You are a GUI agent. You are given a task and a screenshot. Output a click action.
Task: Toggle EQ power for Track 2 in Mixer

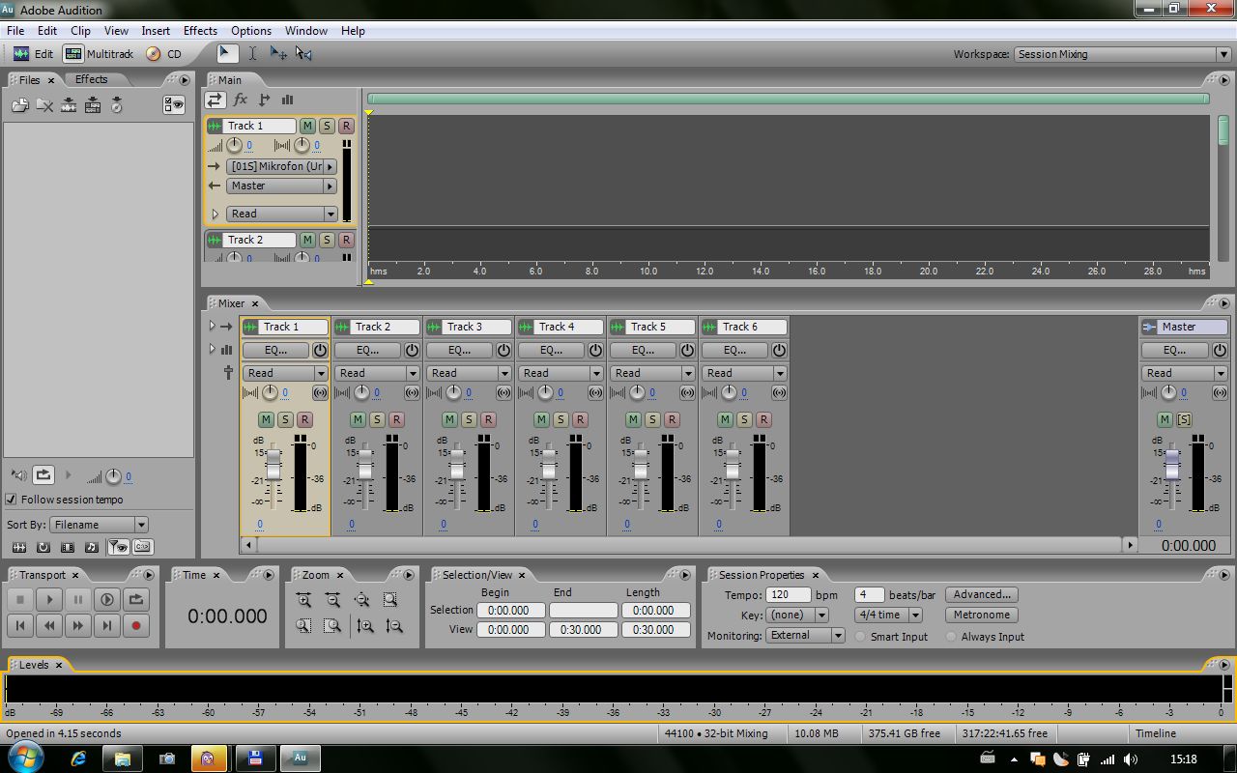412,350
